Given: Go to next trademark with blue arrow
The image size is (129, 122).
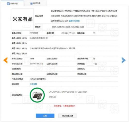Looking at the screenshot, I should (124, 60).
